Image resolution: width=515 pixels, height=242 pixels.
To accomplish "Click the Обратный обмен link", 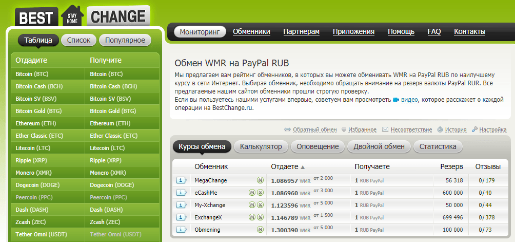I will pos(314,130).
